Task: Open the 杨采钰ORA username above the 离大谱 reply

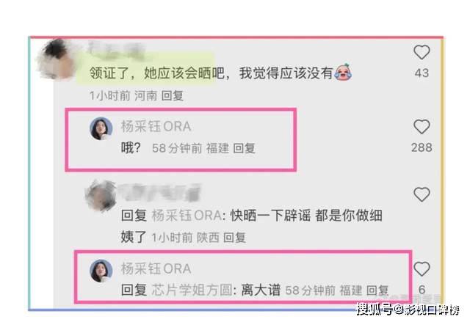Action: click(x=156, y=268)
